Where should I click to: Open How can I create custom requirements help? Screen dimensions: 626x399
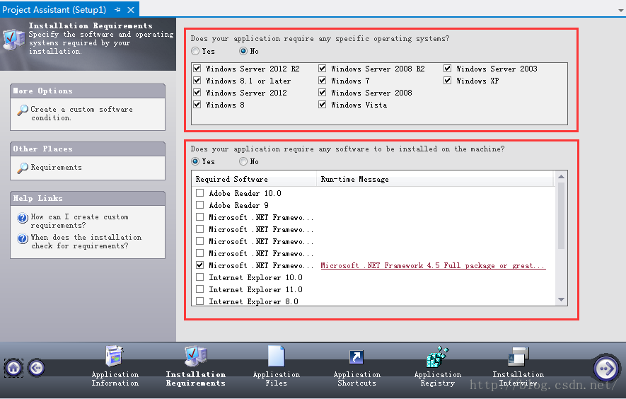[79, 221]
